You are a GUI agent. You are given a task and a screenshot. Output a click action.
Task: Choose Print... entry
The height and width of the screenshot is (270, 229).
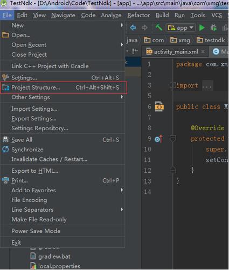pyautogui.click(x=63, y=180)
